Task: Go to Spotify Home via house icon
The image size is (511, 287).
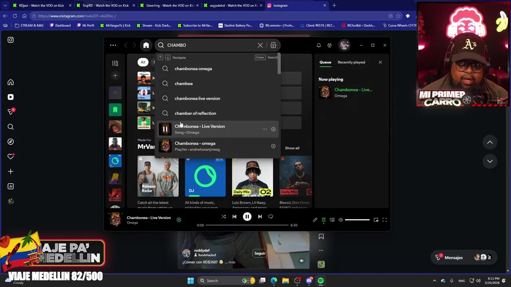Action: point(146,45)
